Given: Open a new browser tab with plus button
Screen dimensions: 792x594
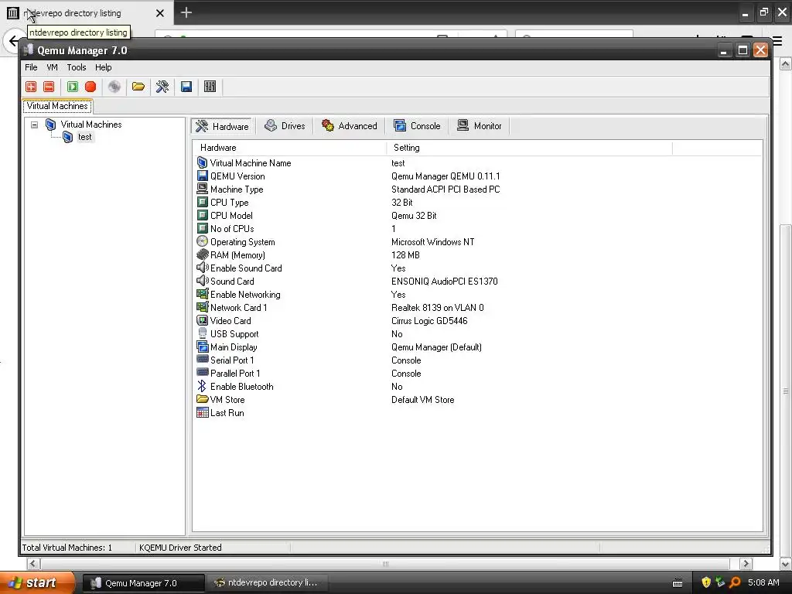Looking at the screenshot, I should [x=186, y=12].
